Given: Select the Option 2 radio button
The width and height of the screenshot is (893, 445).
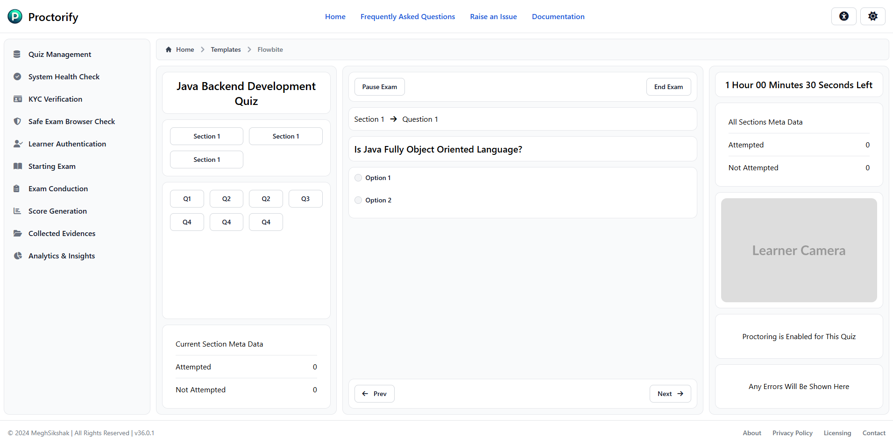Looking at the screenshot, I should [358, 200].
